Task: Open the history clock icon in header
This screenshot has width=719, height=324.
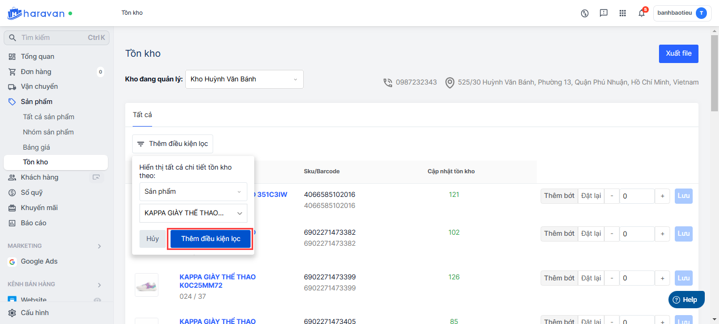Action: coord(584,13)
